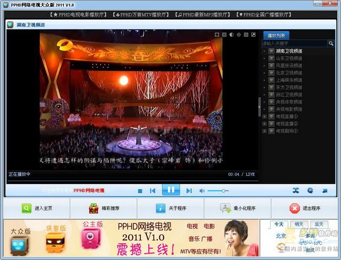Click the folder icon beside 电视直播②
The width and height of the screenshot is (341, 260).
click(x=271, y=124)
